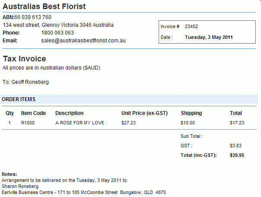Click the shipping amount $10.00
261x197 pixels.
188,123
